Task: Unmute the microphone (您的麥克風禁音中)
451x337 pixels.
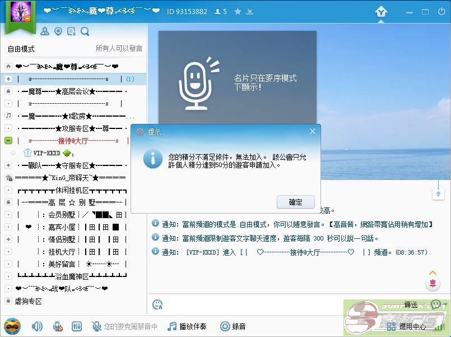Action: (x=96, y=326)
